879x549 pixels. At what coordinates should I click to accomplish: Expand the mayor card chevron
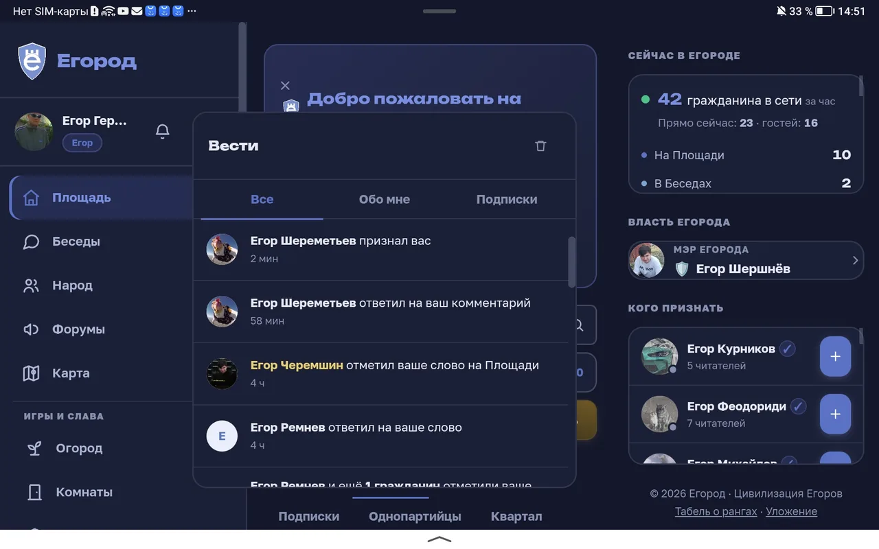point(855,260)
